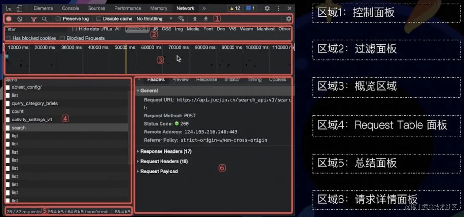The image size is (464, 217).
Task: Show the 1 message issues badge
Action: [x=250, y=8]
